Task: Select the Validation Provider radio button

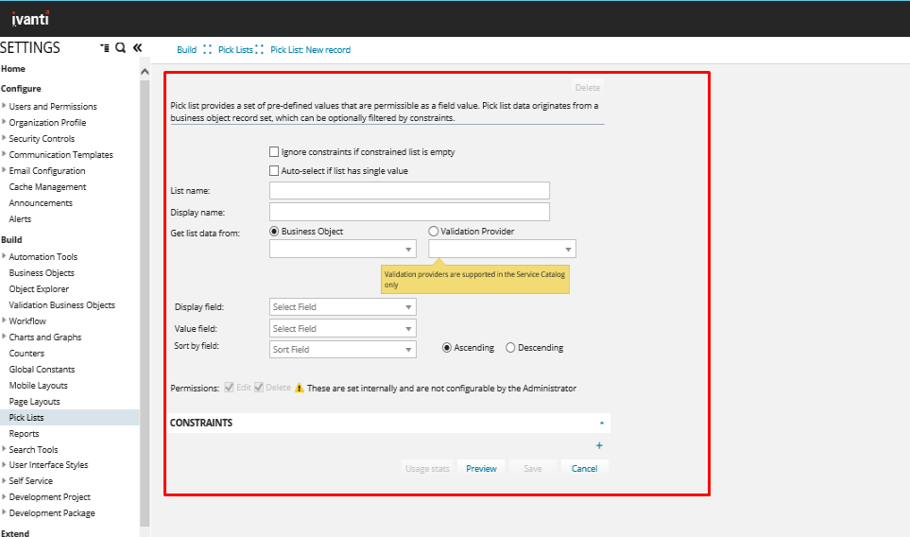Action: coord(434,231)
